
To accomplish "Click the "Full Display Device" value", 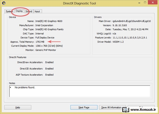I will [45, 38].
